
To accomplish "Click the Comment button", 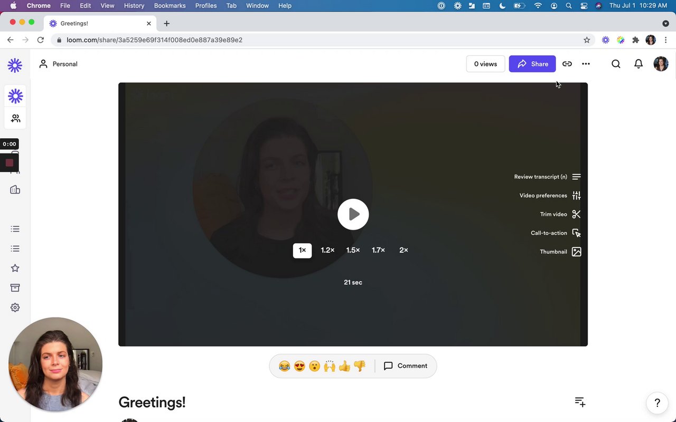I will (406, 366).
